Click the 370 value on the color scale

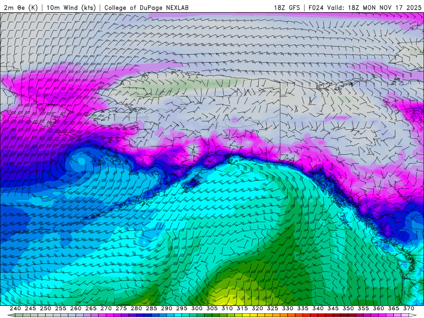(x=409, y=308)
